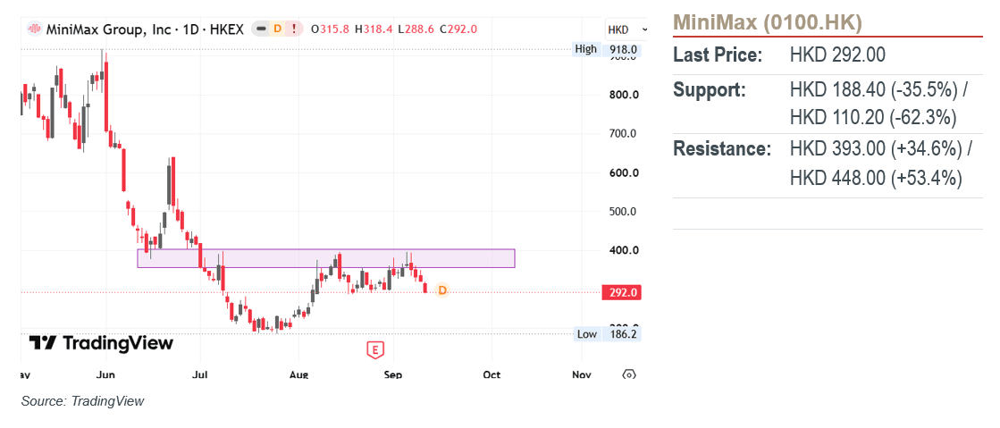
Task: Click the Source: TradingView caption
Action: click(x=83, y=401)
